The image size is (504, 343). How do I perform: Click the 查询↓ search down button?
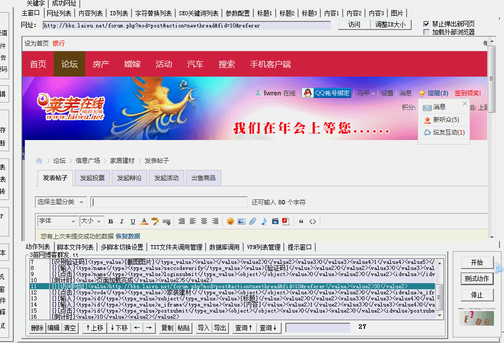tap(268, 328)
